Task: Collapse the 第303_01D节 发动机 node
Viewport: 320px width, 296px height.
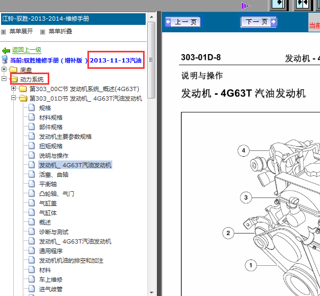Action: (x=13, y=98)
